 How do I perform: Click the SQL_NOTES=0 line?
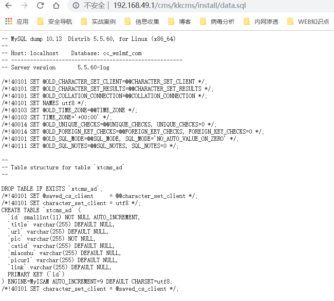click(90, 146)
